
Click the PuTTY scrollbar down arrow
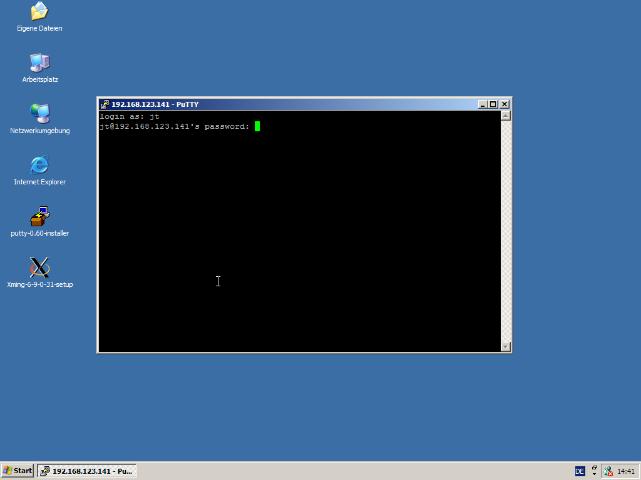tap(506, 347)
